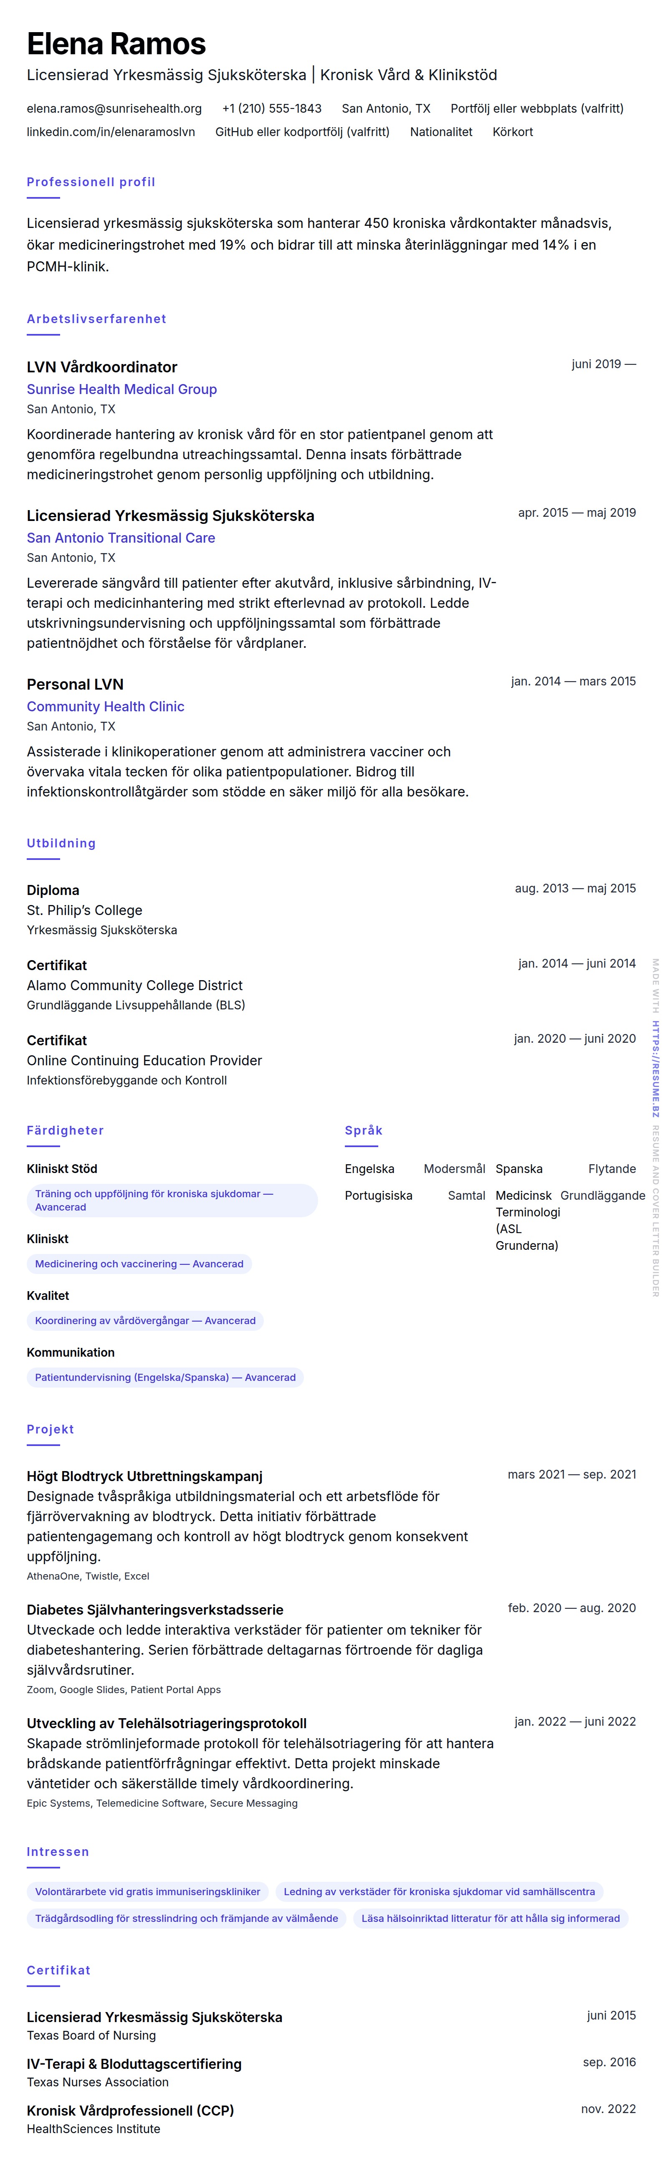Click the Professionell profil section heading
663x2164 pixels.
pyautogui.click(x=91, y=182)
